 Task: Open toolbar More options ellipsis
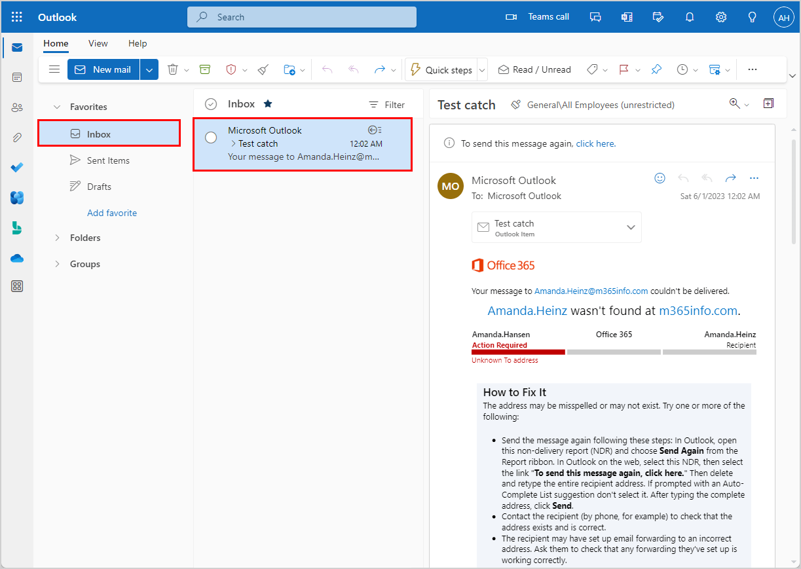tap(753, 69)
